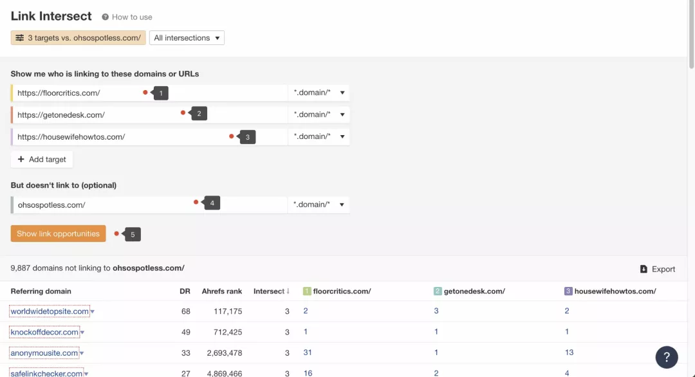
Task: Click the housewifehowtos.com target input field
Action: coord(149,137)
